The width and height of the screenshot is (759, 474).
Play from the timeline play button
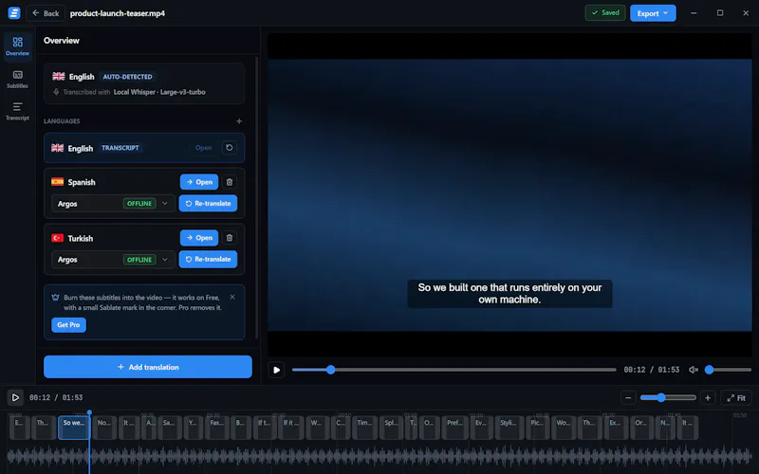pyautogui.click(x=15, y=397)
